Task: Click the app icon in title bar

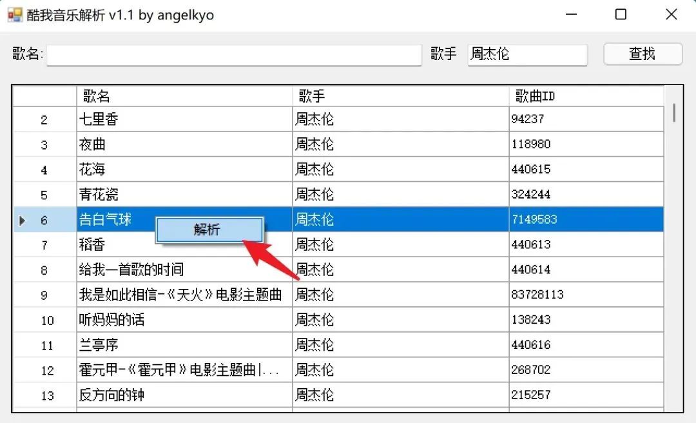Action: point(15,15)
